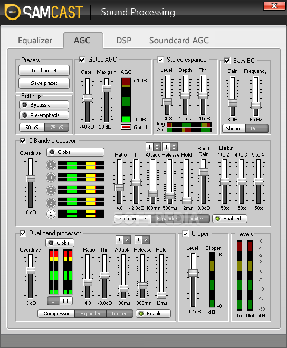This screenshot has width=287, height=348.
Task: Click Band Gain slider handle
Action: point(204,172)
